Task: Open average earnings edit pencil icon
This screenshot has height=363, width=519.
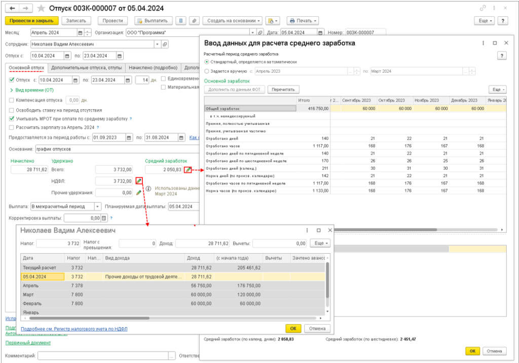Action: [x=188, y=170]
